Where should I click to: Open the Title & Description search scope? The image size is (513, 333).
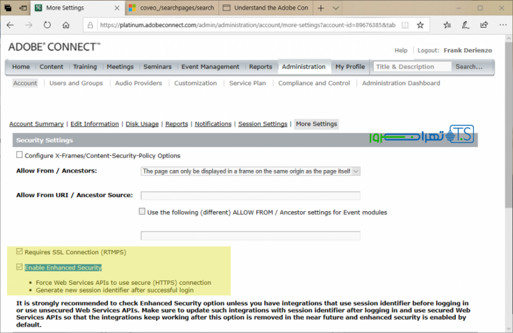(x=410, y=67)
